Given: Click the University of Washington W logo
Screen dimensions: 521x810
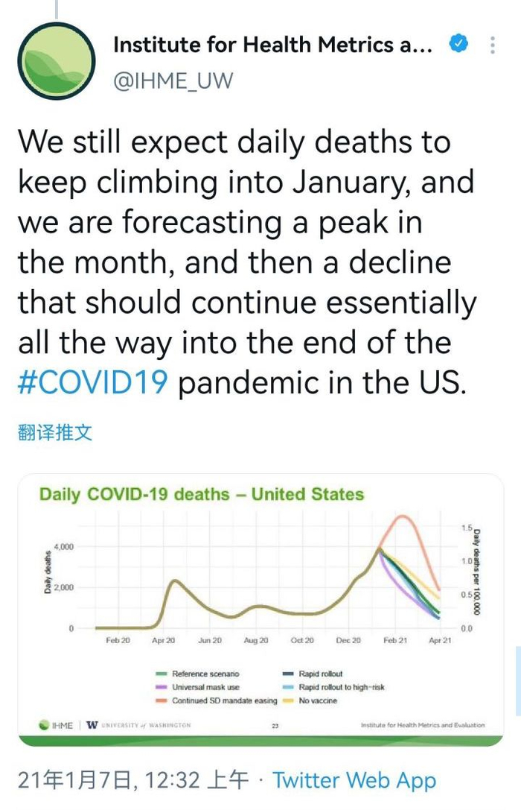Looking at the screenshot, I should (x=92, y=725).
